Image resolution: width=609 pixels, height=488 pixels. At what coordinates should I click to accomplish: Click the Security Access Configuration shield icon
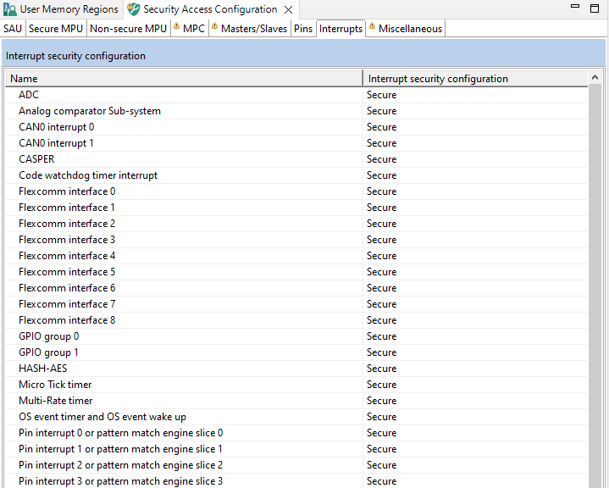[134, 9]
